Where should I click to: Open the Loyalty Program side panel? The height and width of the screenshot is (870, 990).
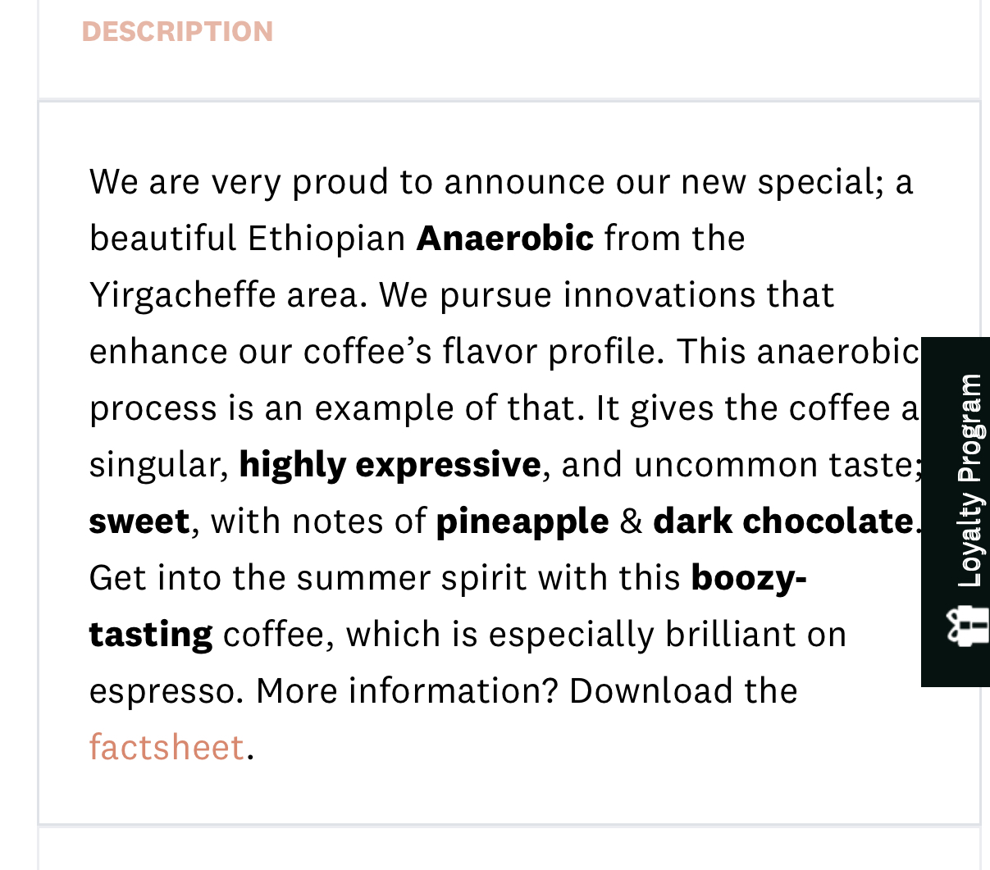(x=969, y=481)
